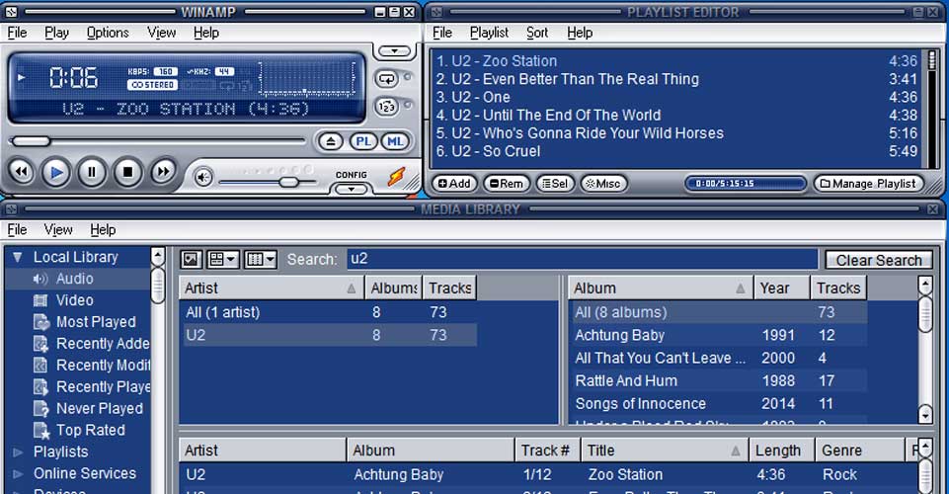
Task: Select Video in Local Library
Action: point(74,300)
